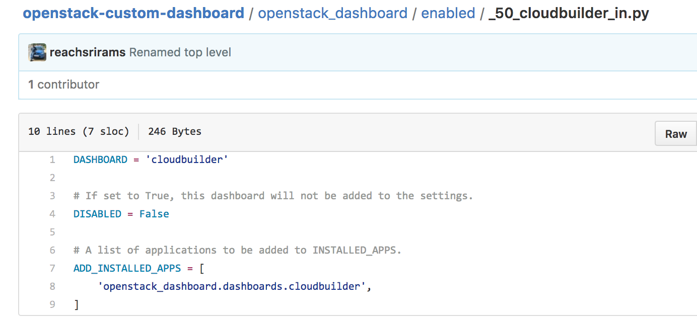Screen dimensions: 697x318
Task: Open the Renamed top level commit message
Action: point(180,52)
